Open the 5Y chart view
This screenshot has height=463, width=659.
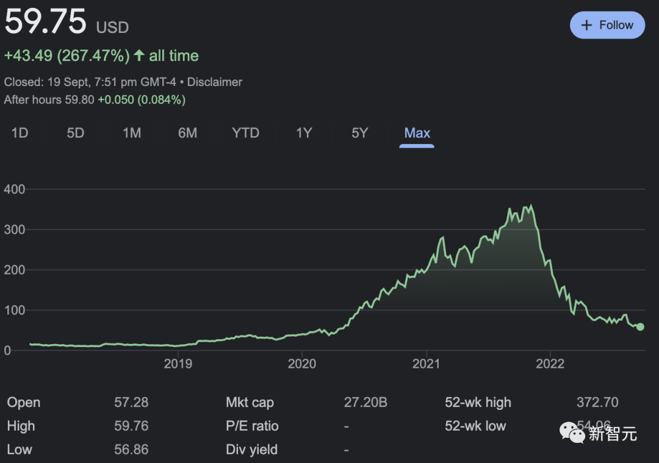[x=360, y=133]
